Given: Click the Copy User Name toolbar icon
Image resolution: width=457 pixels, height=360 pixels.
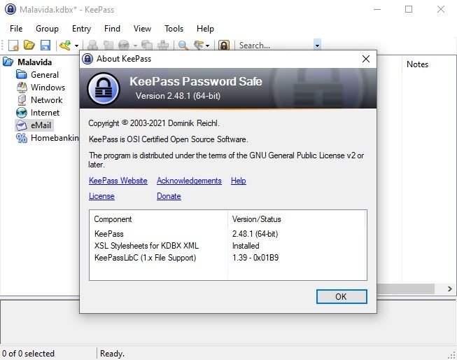Looking at the screenshot, I should click(x=92, y=46).
